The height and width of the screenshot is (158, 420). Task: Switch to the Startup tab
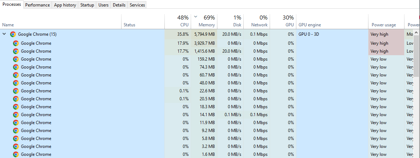coord(87,5)
